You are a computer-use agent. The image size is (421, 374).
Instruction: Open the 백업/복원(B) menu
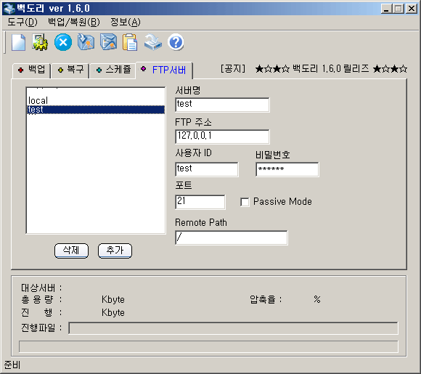coord(74,22)
